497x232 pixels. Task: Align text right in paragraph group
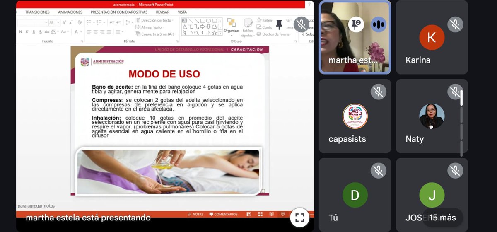click(102, 32)
